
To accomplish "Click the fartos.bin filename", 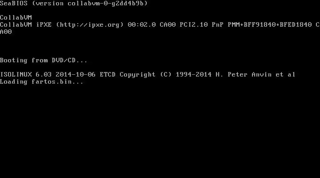I will (52, 82).
